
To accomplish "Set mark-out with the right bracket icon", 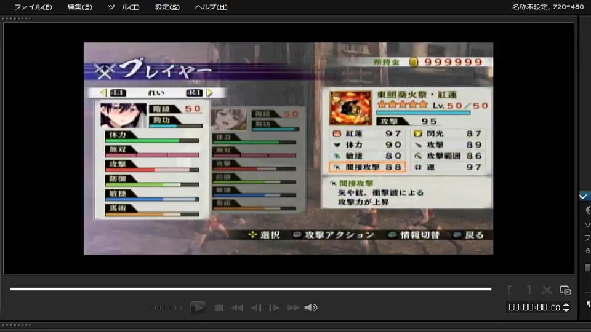I will 529,290.
